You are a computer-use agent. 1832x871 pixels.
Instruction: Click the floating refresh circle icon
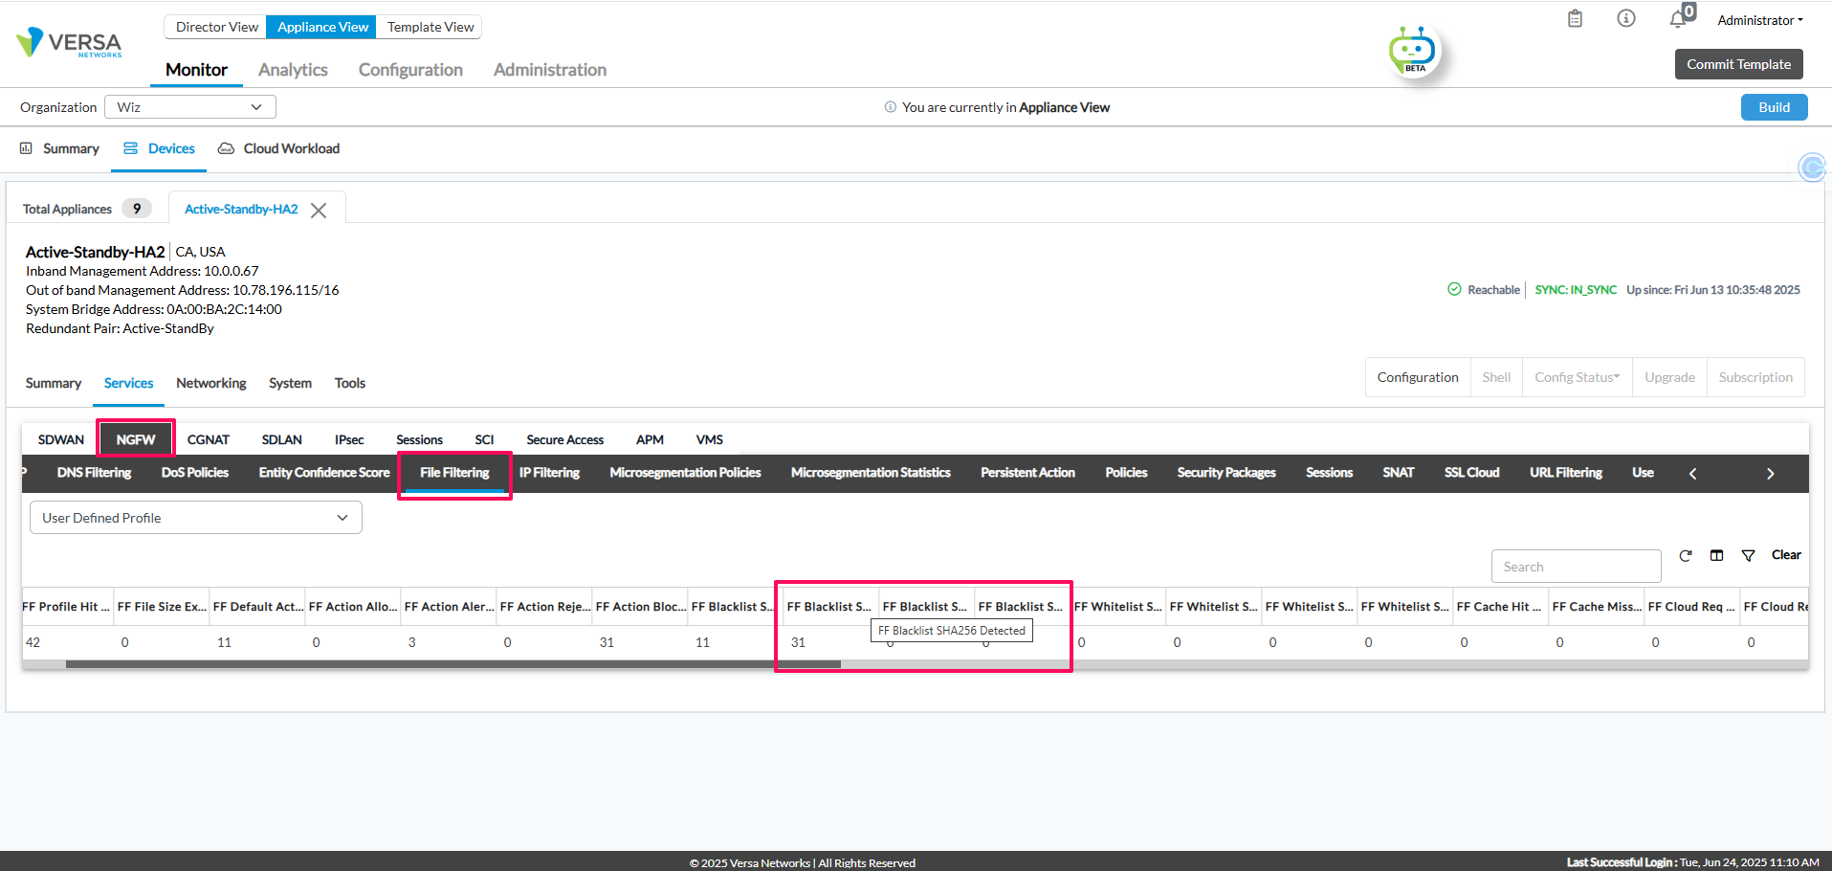click(x=1812, y=167)
